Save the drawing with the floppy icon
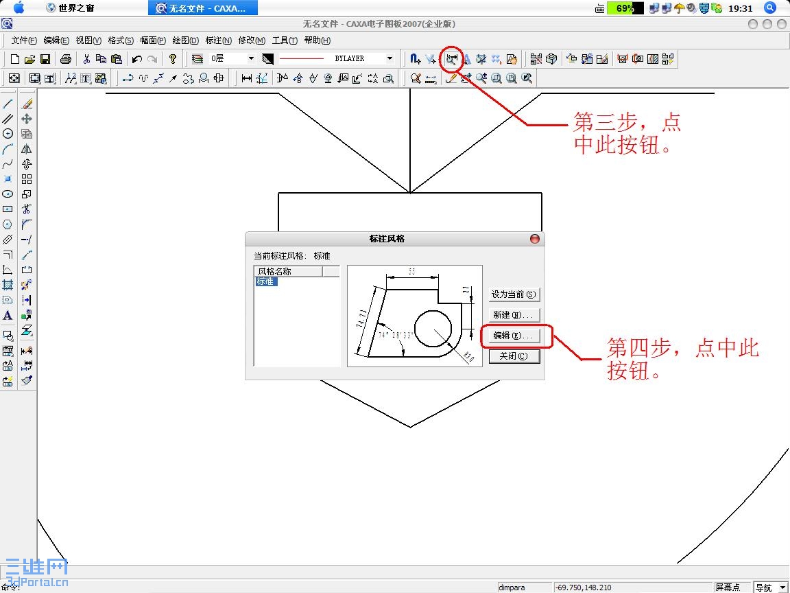 click(x=45, y=59)
